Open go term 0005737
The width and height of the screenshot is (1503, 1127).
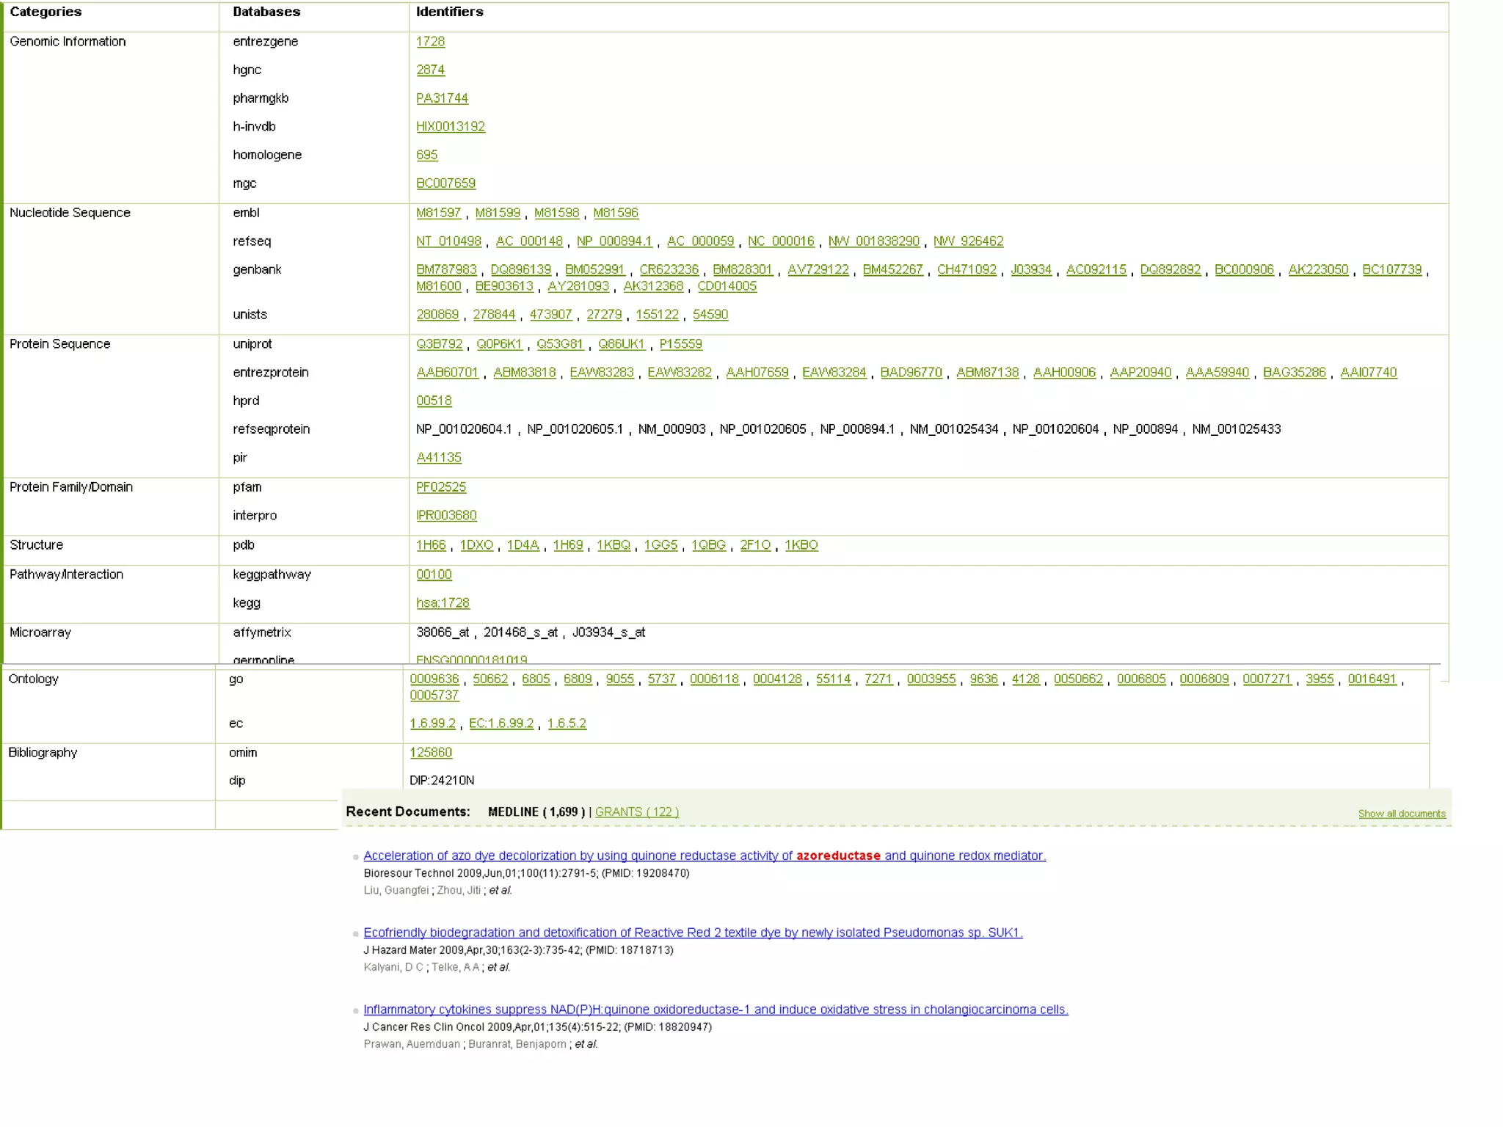[x=434, y=696]
